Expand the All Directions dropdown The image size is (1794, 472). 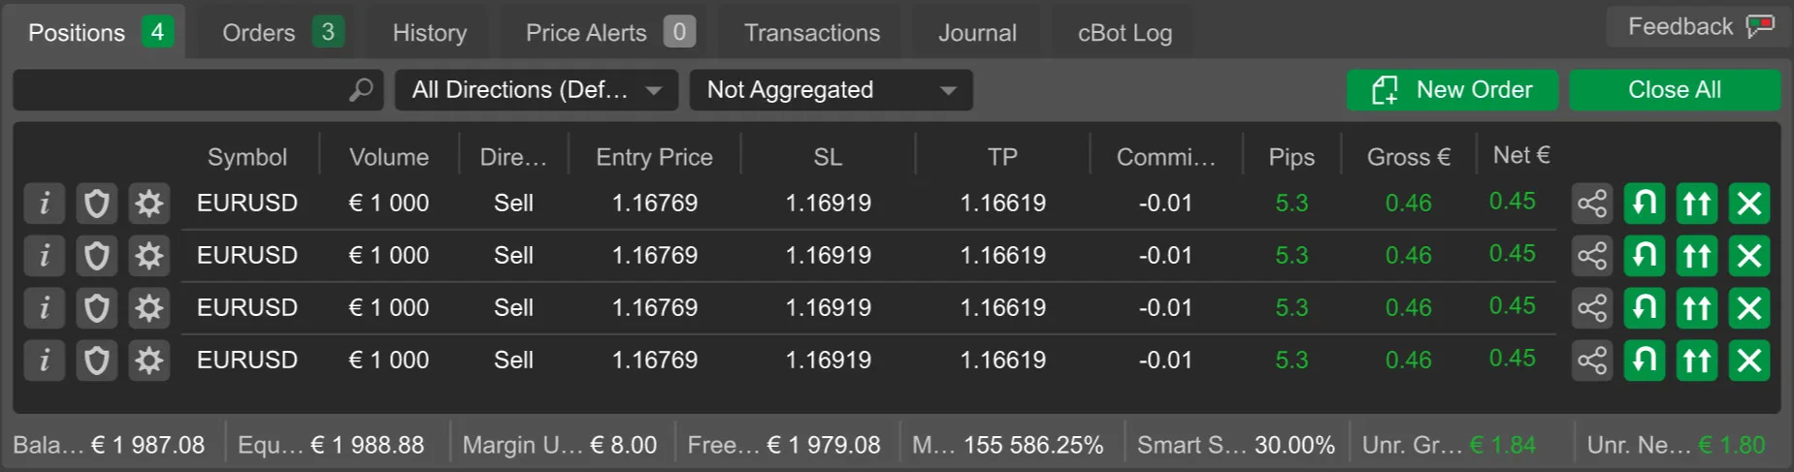click(x=537, y=90)
